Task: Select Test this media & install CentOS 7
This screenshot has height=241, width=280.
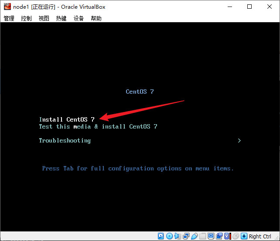Action: [98, 126]
